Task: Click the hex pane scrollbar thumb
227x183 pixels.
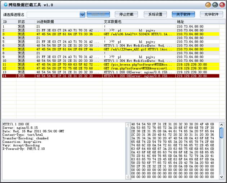Action: 222,133
